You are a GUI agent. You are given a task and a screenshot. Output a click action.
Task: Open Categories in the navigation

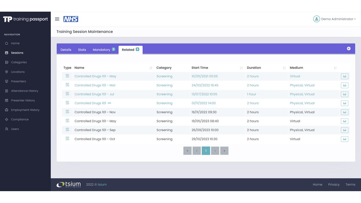[19, 62]
